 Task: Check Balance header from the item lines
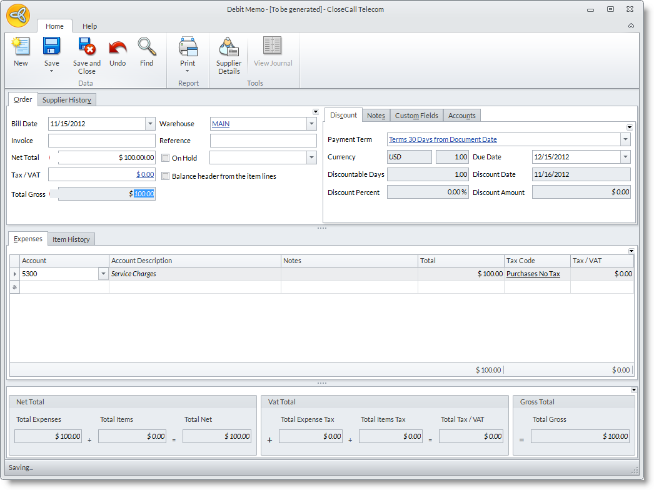166,176
